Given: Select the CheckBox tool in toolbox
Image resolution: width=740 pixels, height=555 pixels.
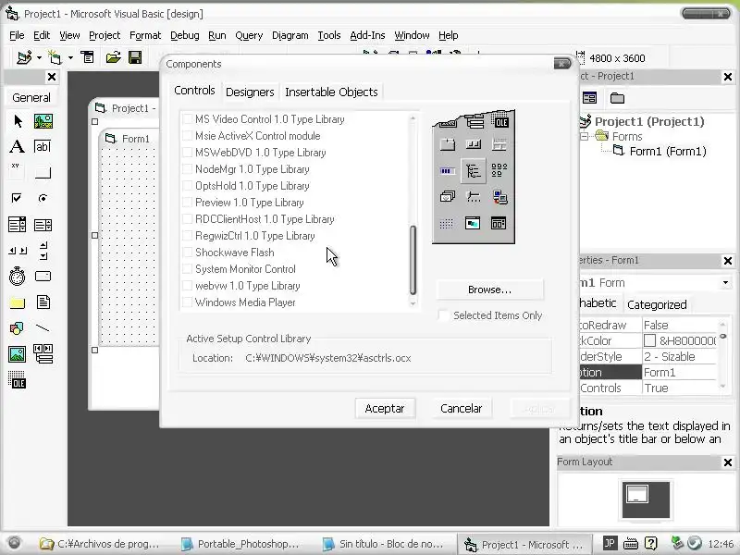Looking at the screenshot, I should [x=18, y=198].
